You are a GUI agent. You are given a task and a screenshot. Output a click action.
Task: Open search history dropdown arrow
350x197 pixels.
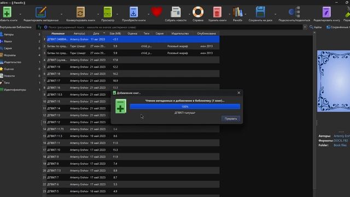(305, 27)
